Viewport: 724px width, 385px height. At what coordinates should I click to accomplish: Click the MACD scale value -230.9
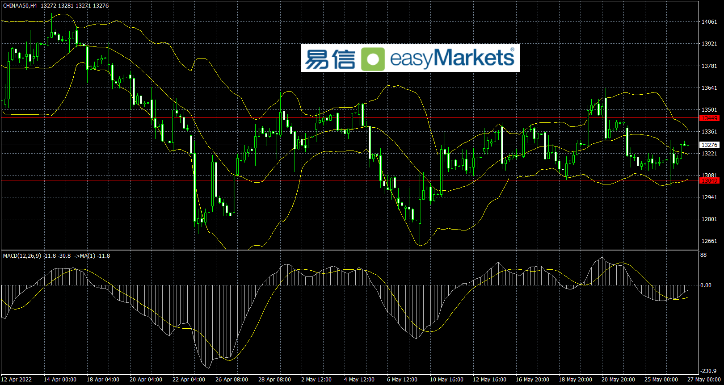point(708,371)
